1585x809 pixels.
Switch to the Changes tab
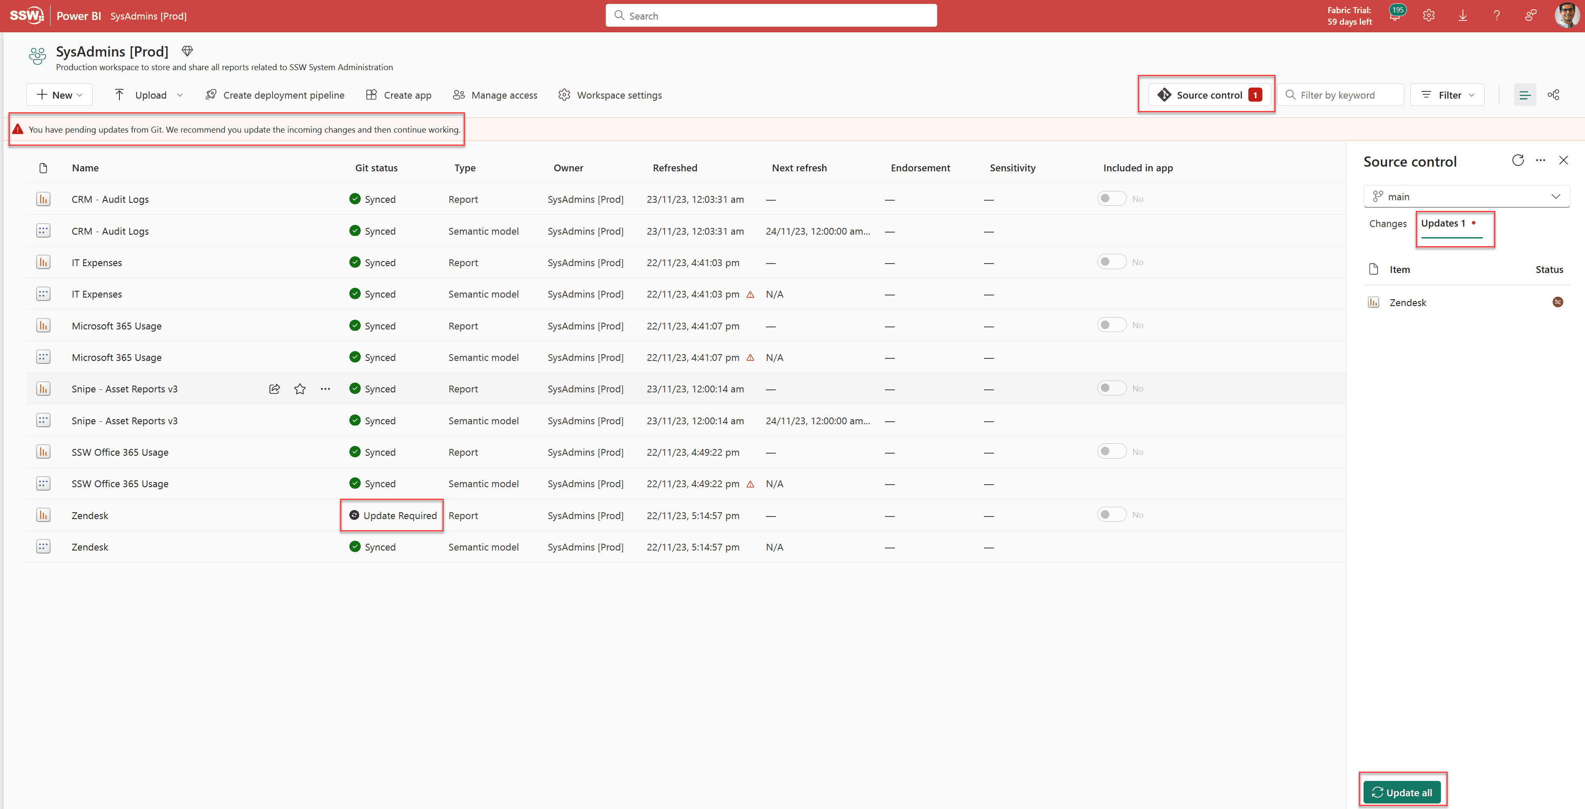[1387, 224]
